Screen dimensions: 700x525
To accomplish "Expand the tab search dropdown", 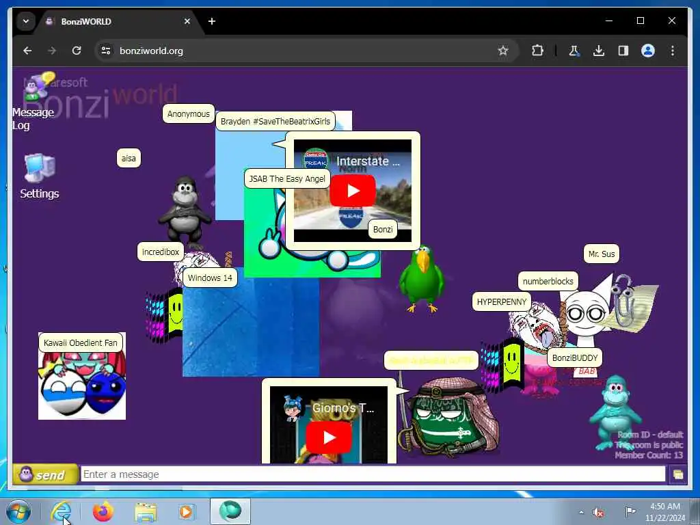I will click(26, 21).
